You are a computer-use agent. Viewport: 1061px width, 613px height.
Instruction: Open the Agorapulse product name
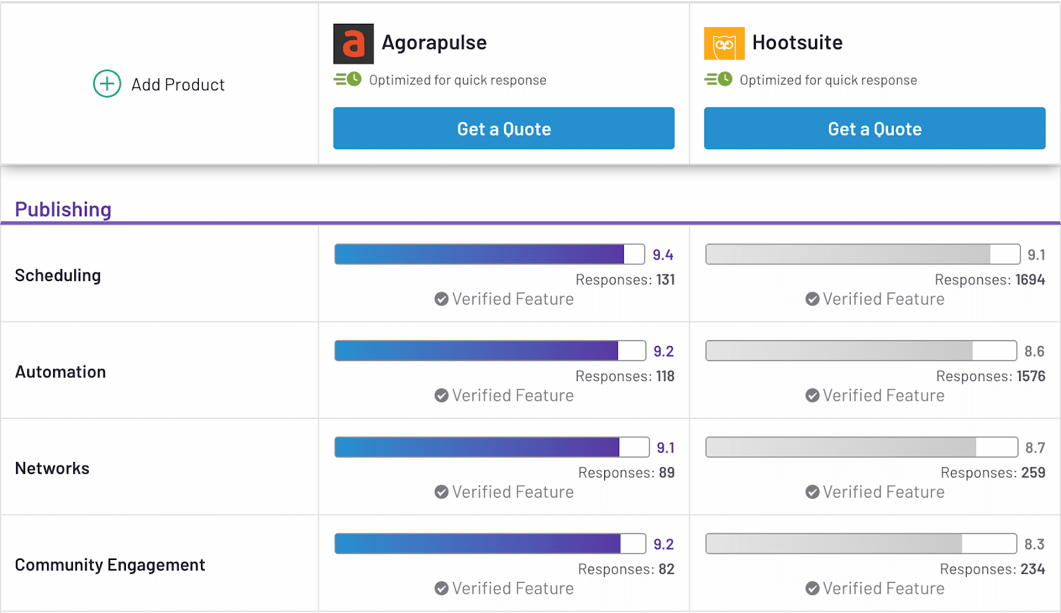pyautogui.click(x=434, y=42)
